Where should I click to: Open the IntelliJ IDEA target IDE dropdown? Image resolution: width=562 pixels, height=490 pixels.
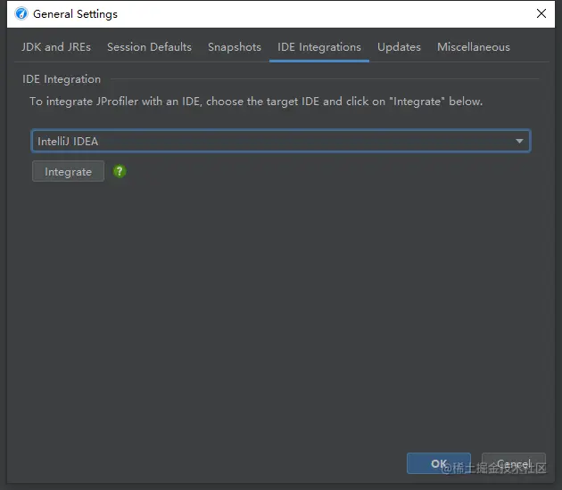point(281,141)
